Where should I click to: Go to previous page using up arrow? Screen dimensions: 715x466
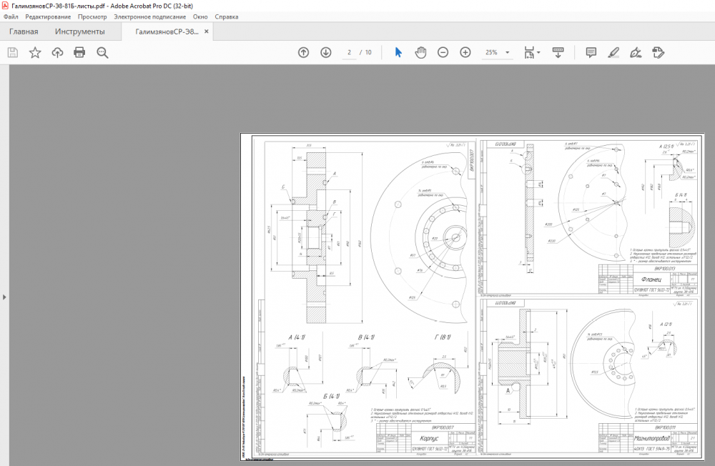pos(303,52)
